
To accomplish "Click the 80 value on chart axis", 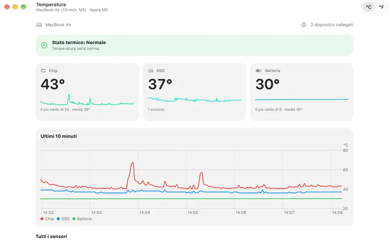I will (345, 151).
